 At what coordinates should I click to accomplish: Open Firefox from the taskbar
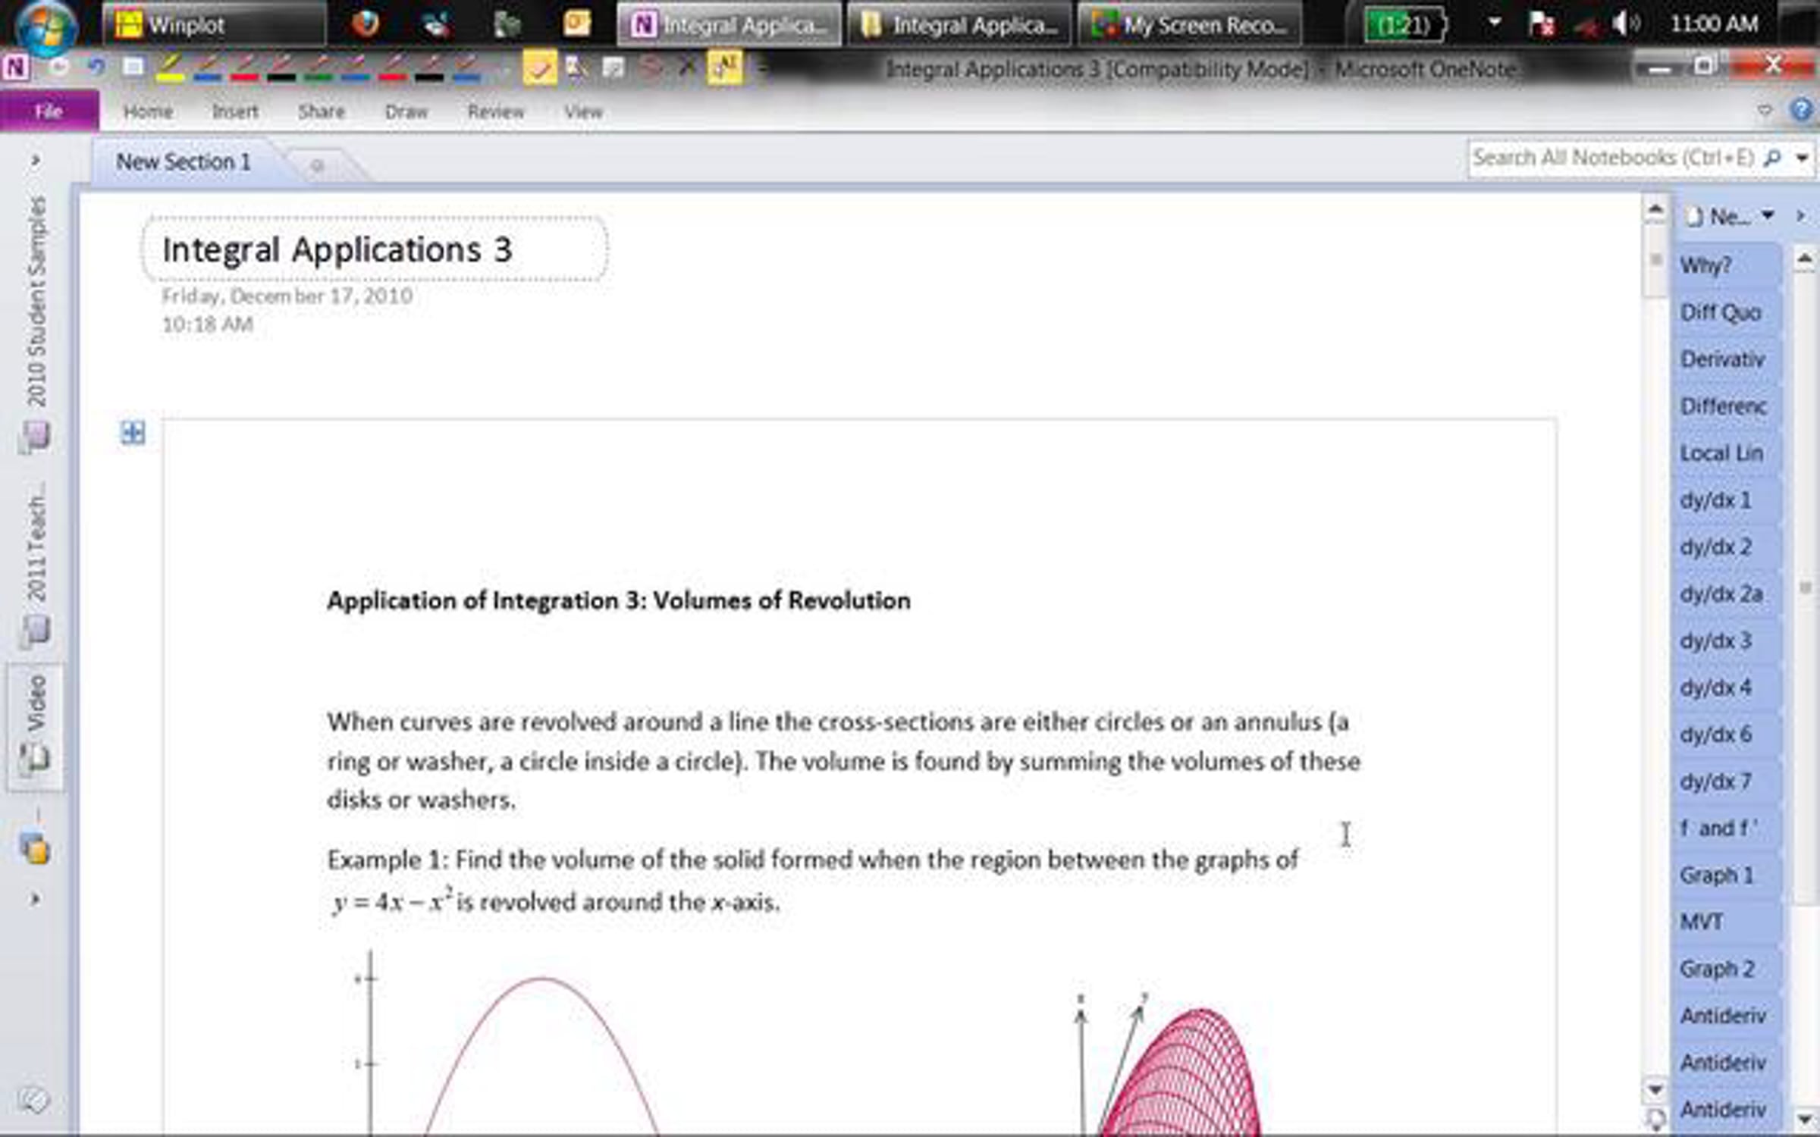click(366, 24)
